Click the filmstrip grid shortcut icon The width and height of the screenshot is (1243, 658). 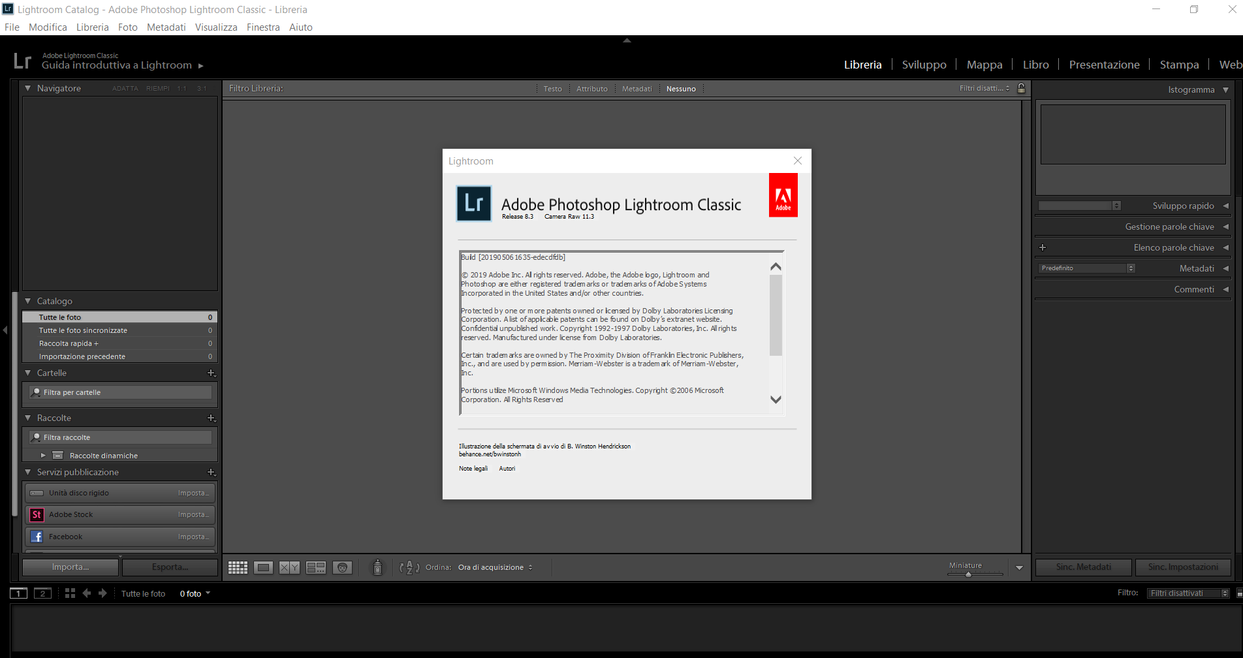70,593
